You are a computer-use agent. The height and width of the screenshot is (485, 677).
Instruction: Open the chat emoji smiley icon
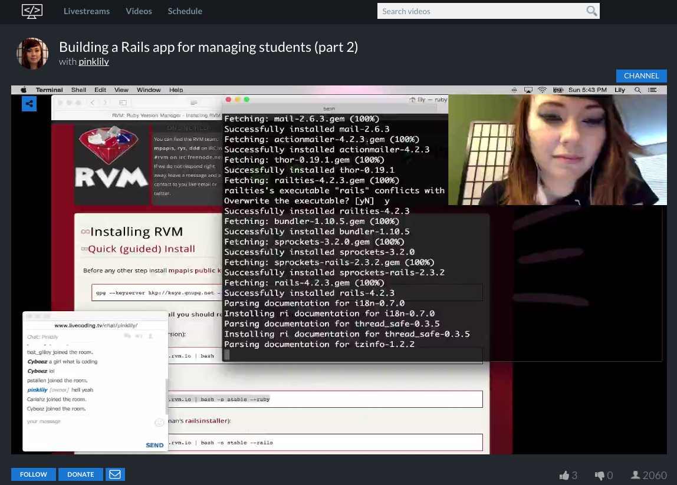click(x=159, y=423)
